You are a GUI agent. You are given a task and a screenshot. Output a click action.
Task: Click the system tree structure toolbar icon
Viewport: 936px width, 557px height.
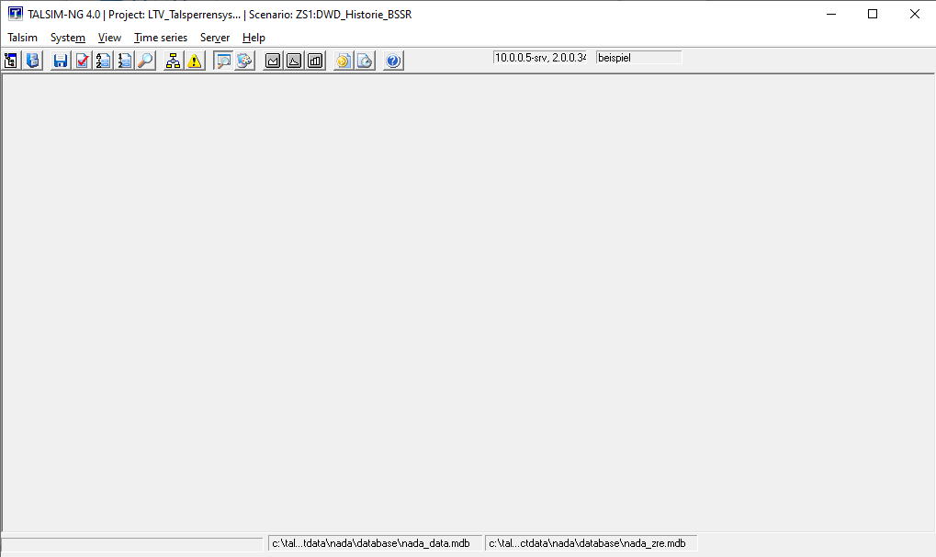click(x=11, y=61)
